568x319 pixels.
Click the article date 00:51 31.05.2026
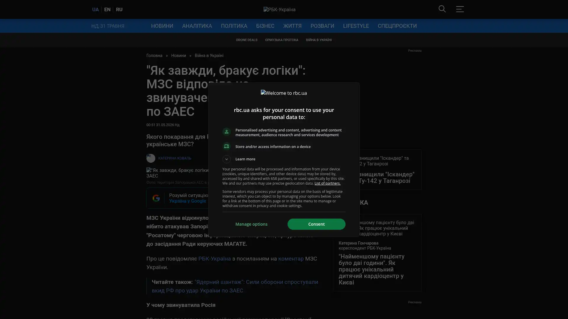(163, 125)
